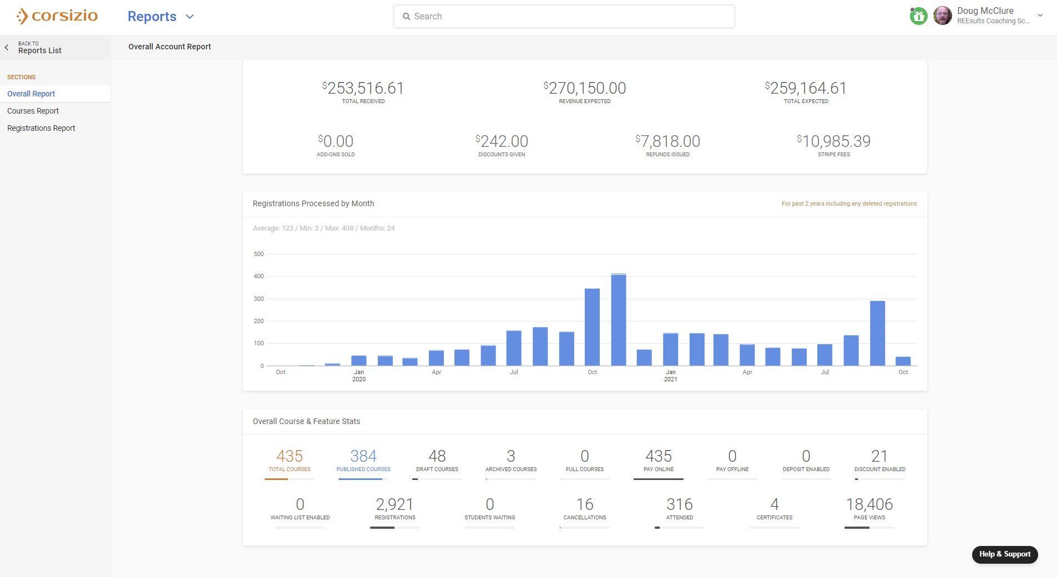Click the BACK TO Reports List label
The image size is (1057, 577).
click(x=39, y=47)
